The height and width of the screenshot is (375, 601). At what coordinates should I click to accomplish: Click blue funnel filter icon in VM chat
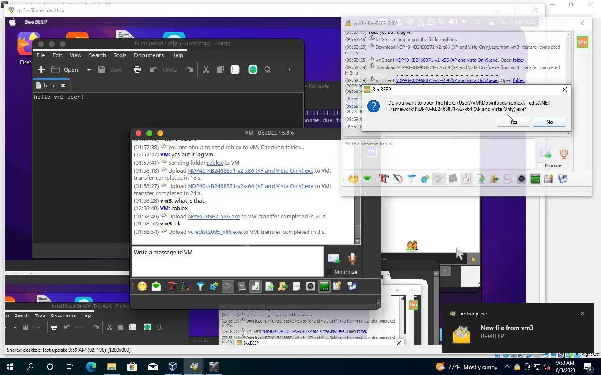(200, 286)
